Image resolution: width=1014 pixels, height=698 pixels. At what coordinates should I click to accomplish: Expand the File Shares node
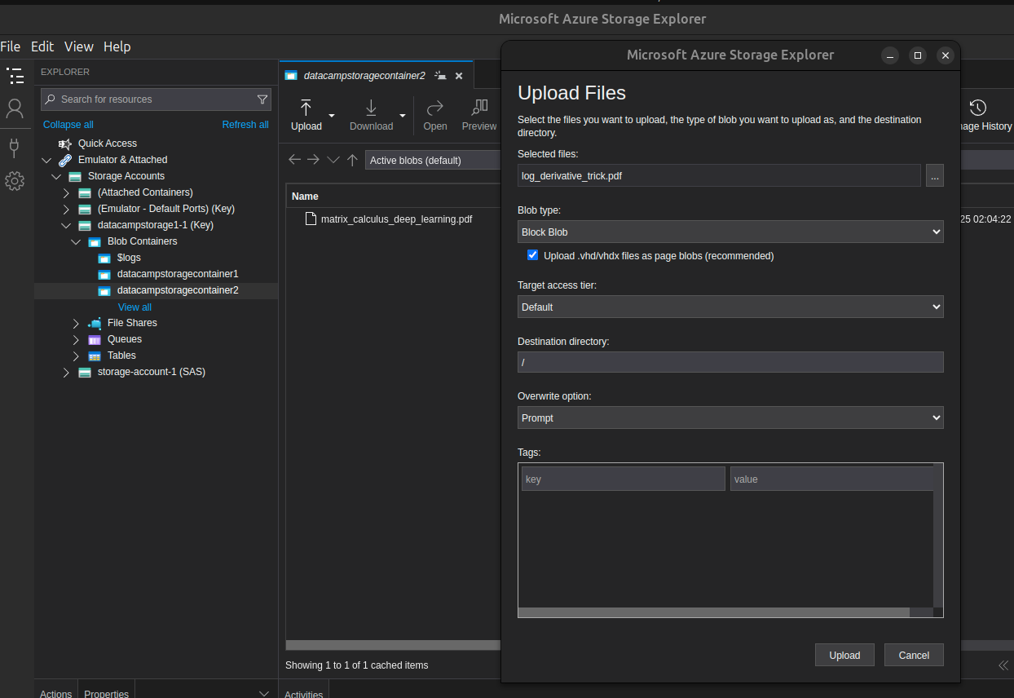[75, 323]
